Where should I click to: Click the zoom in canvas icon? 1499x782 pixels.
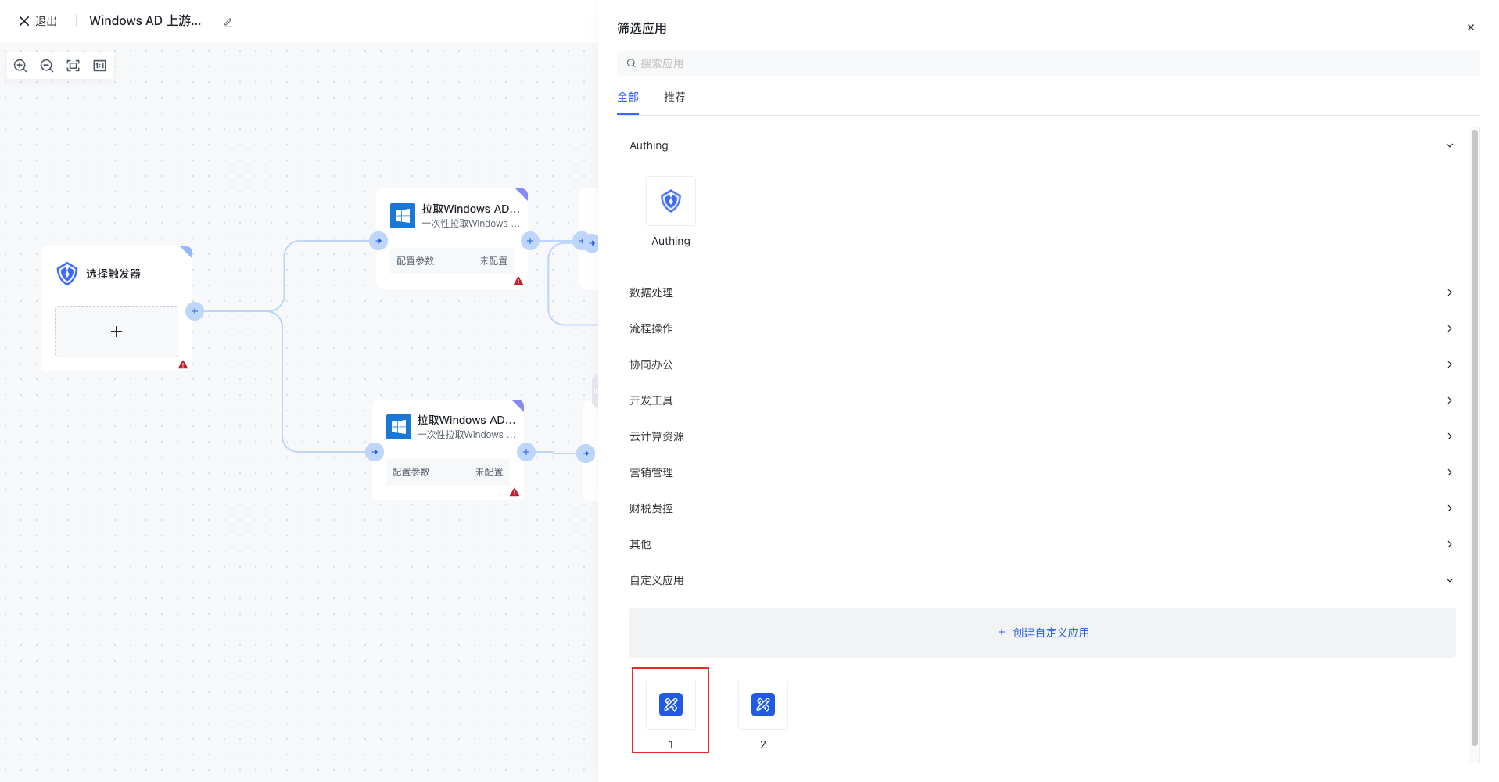pyautogui.click(x=20, y=66)
